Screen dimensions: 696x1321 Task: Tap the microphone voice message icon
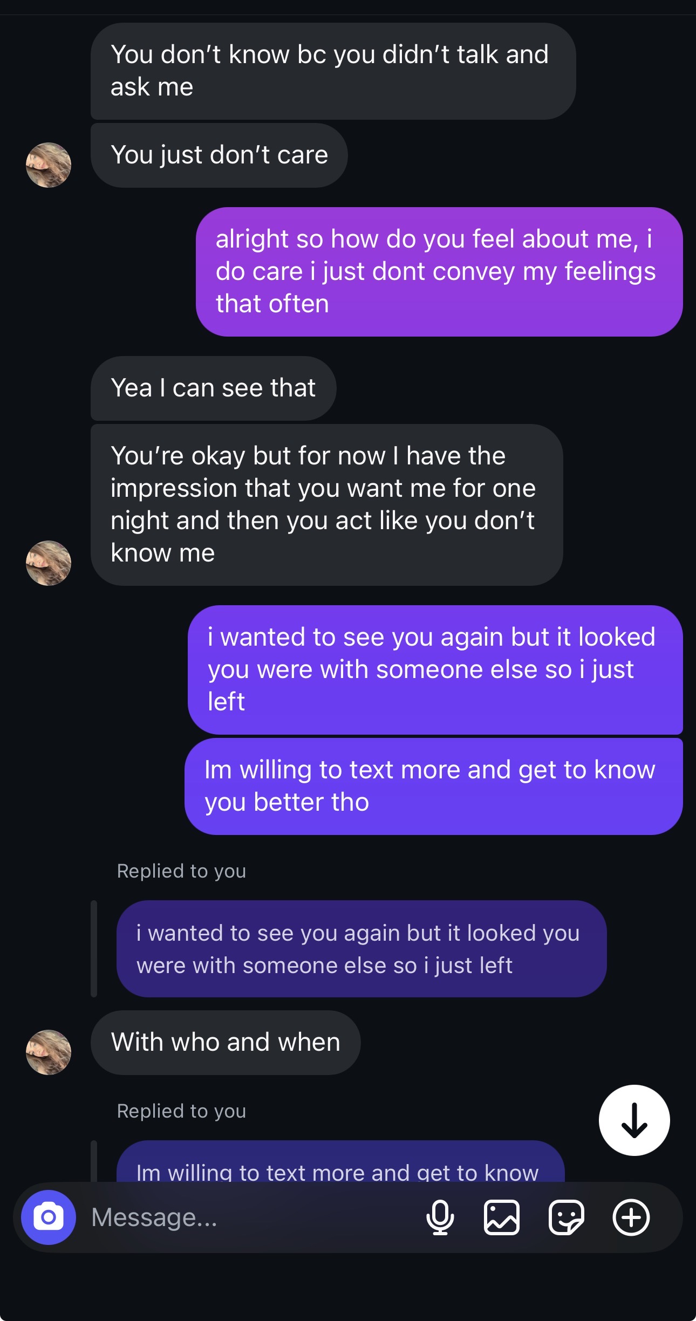point(440,1217)
